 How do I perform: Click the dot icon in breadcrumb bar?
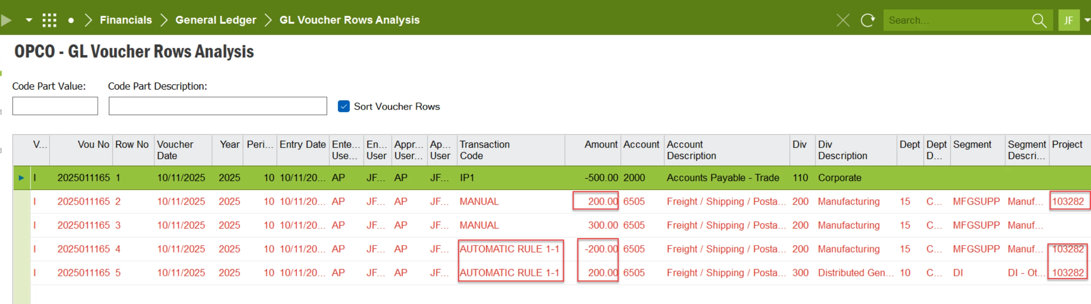pyautogui.click(x=71, y=20)
